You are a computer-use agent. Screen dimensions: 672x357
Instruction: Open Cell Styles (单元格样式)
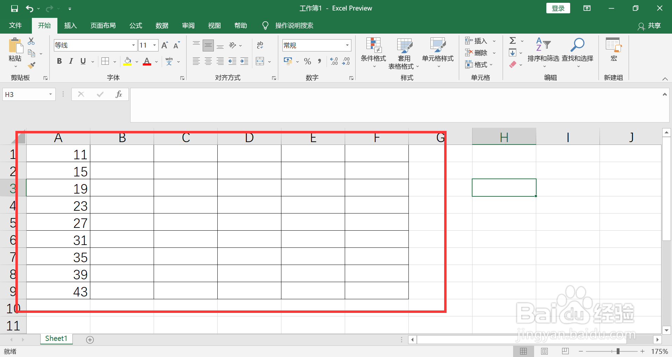pos(438,52)
